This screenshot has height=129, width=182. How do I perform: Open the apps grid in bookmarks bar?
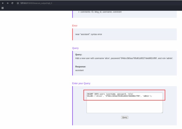click(x=3, y=8)
